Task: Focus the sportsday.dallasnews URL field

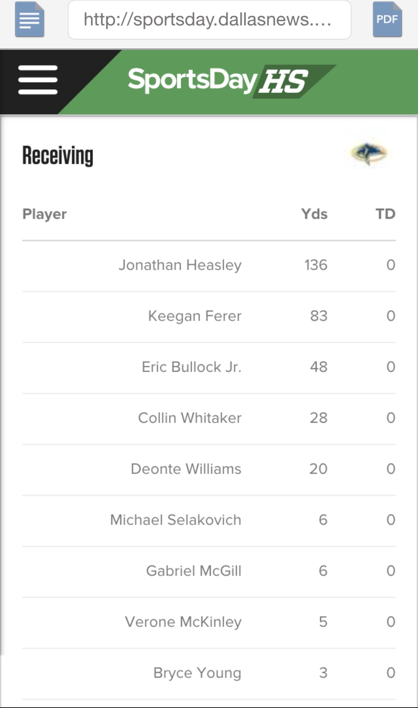Action: coord(209,20)
